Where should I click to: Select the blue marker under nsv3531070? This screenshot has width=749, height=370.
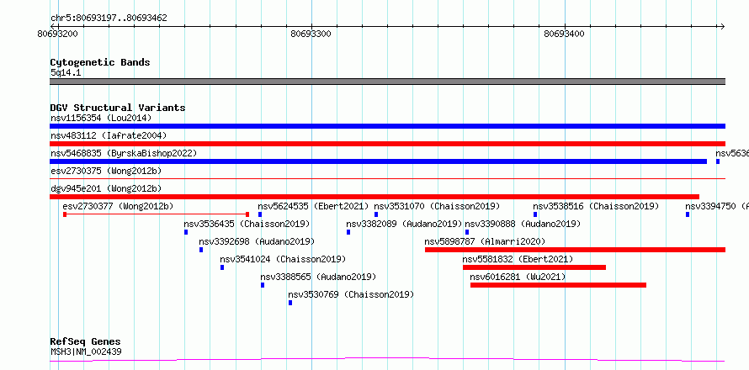pyautogui.click(x=376, y=214)
